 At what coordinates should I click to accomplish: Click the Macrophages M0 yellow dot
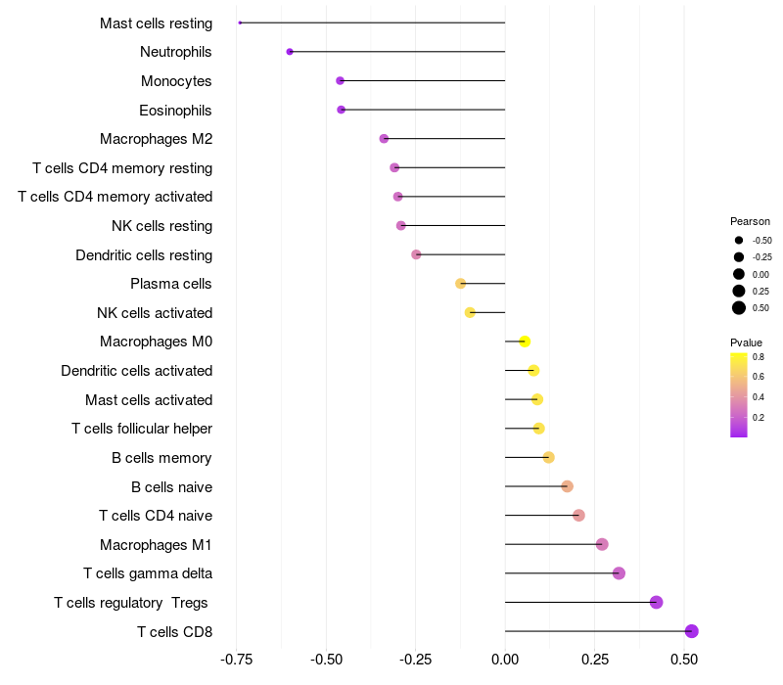click(525, 342)
